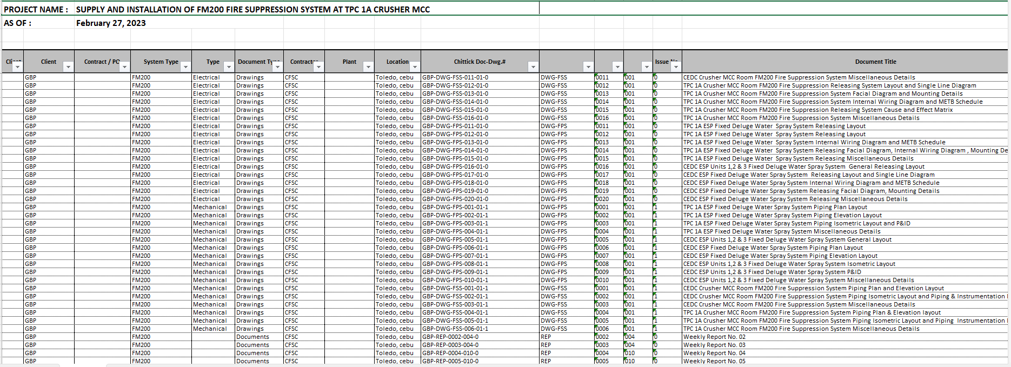Select the Weekly Report No. 03 title cell
This screenshot has width=1011, height=367.
tap(844, 345)
